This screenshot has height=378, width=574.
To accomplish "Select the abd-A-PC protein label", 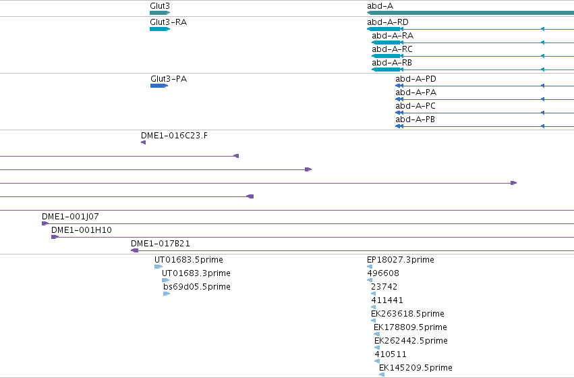I will tap(415, 106).
